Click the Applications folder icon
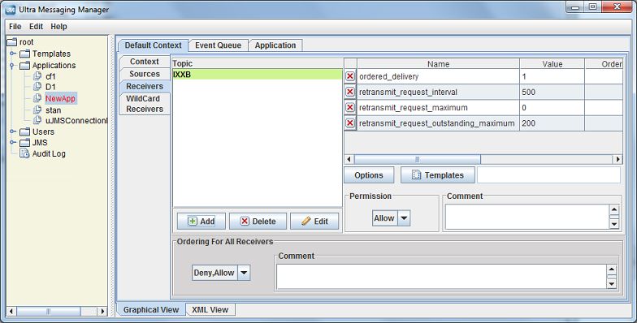Image resolution: width=637 pixels, height=323 pixels. pos(25,65)
